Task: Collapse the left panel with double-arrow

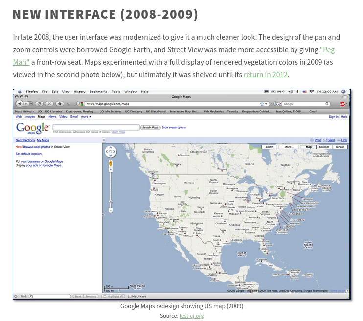Action: click(104, 140)
